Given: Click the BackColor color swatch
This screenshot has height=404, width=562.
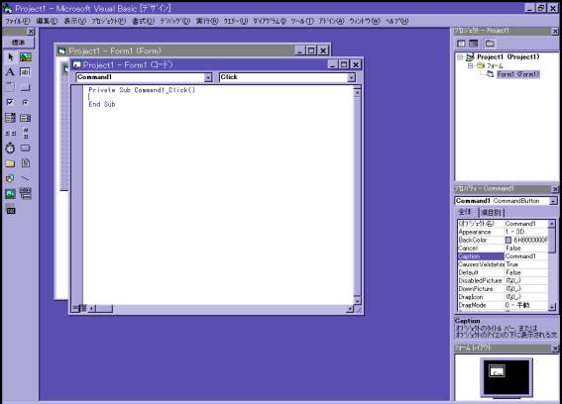Looking at the screenshot, I should click(508, 240).
